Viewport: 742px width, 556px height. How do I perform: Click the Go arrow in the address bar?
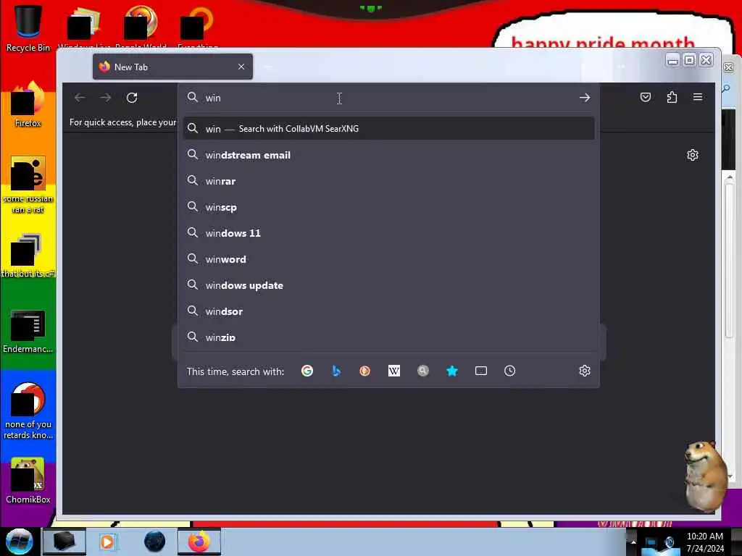[585, 98]
